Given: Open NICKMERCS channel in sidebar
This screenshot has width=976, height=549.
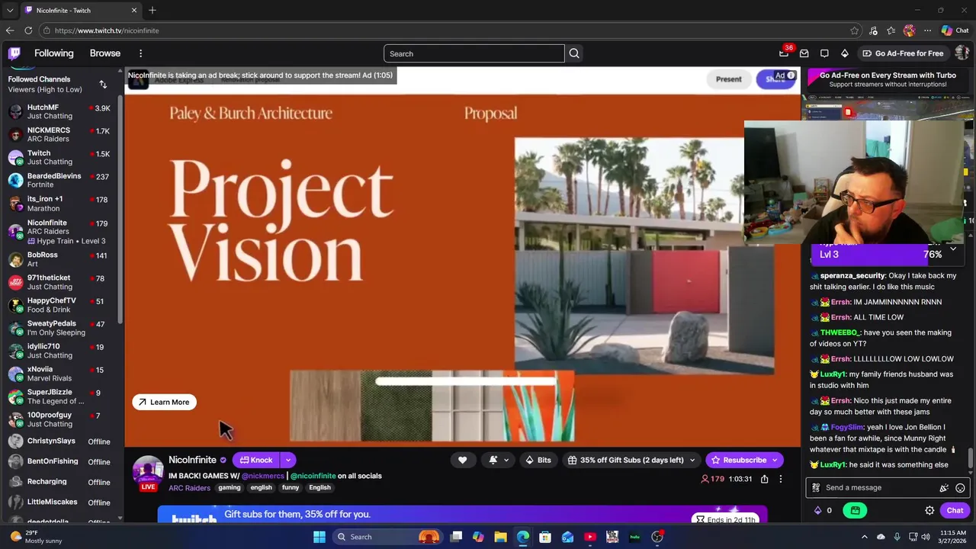Looking at the screenshot, I should tap(60, 134).
